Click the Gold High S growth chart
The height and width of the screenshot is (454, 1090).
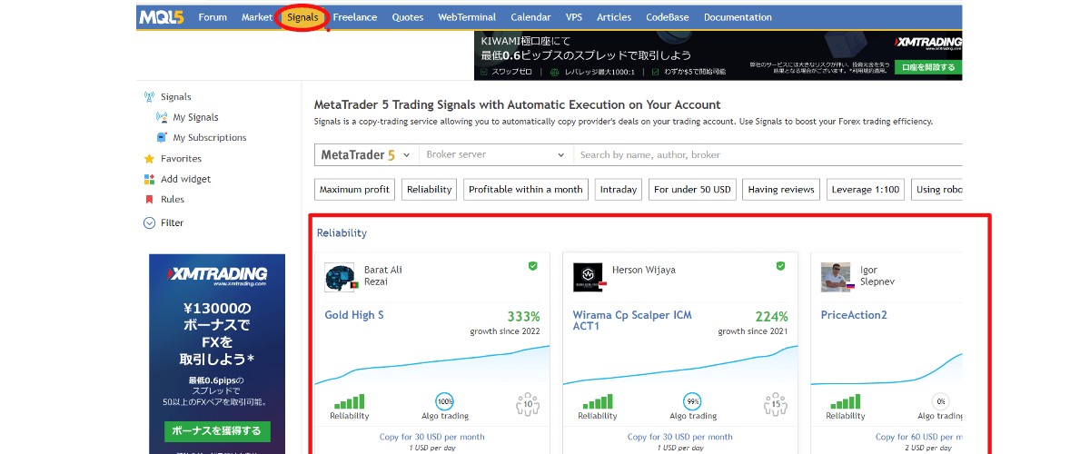pyautogui.click(x=431, y=363)
